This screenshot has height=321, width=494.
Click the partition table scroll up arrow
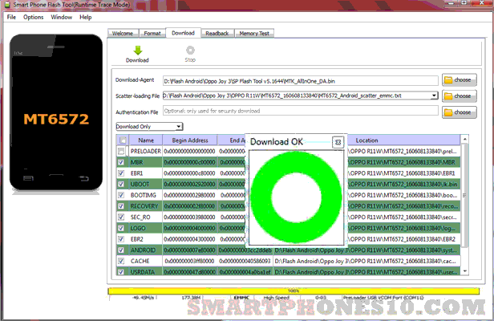[x=464, y=139]
